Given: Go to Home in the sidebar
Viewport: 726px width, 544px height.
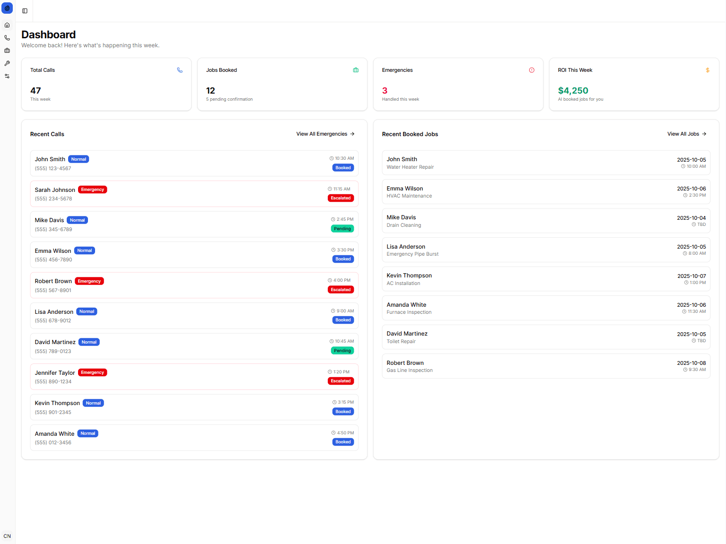Looking at the screenshot, I should pos(7,25).
